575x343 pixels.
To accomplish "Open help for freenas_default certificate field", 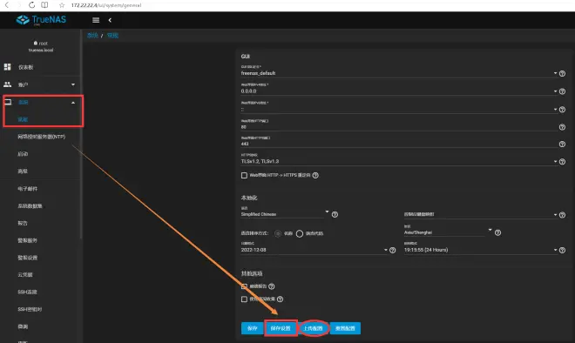I will (x=562, y=74).
